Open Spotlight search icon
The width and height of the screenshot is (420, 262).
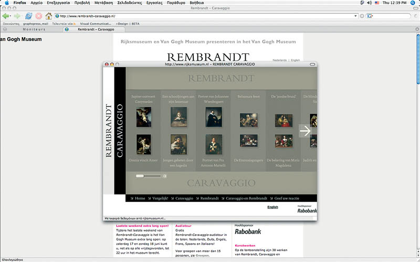tap(413, 3)
